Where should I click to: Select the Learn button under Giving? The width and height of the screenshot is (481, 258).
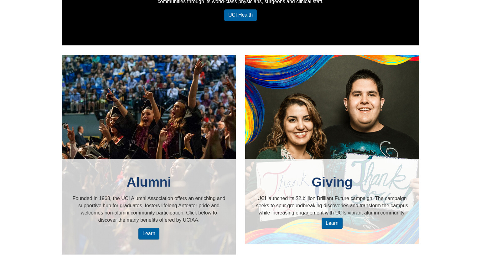click(332, 223)
